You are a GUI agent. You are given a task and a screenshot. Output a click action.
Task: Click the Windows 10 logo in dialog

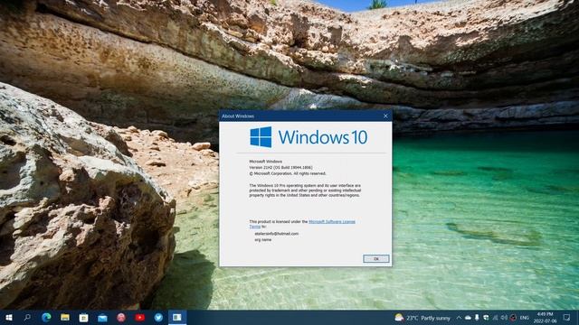click(308, 137)
